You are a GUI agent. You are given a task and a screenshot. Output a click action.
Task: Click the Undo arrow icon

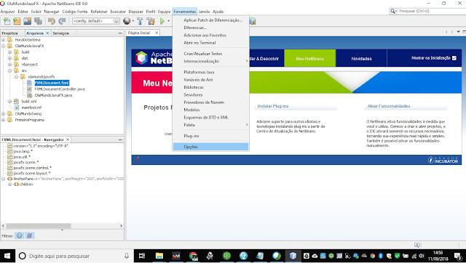[x=52, y=21]
